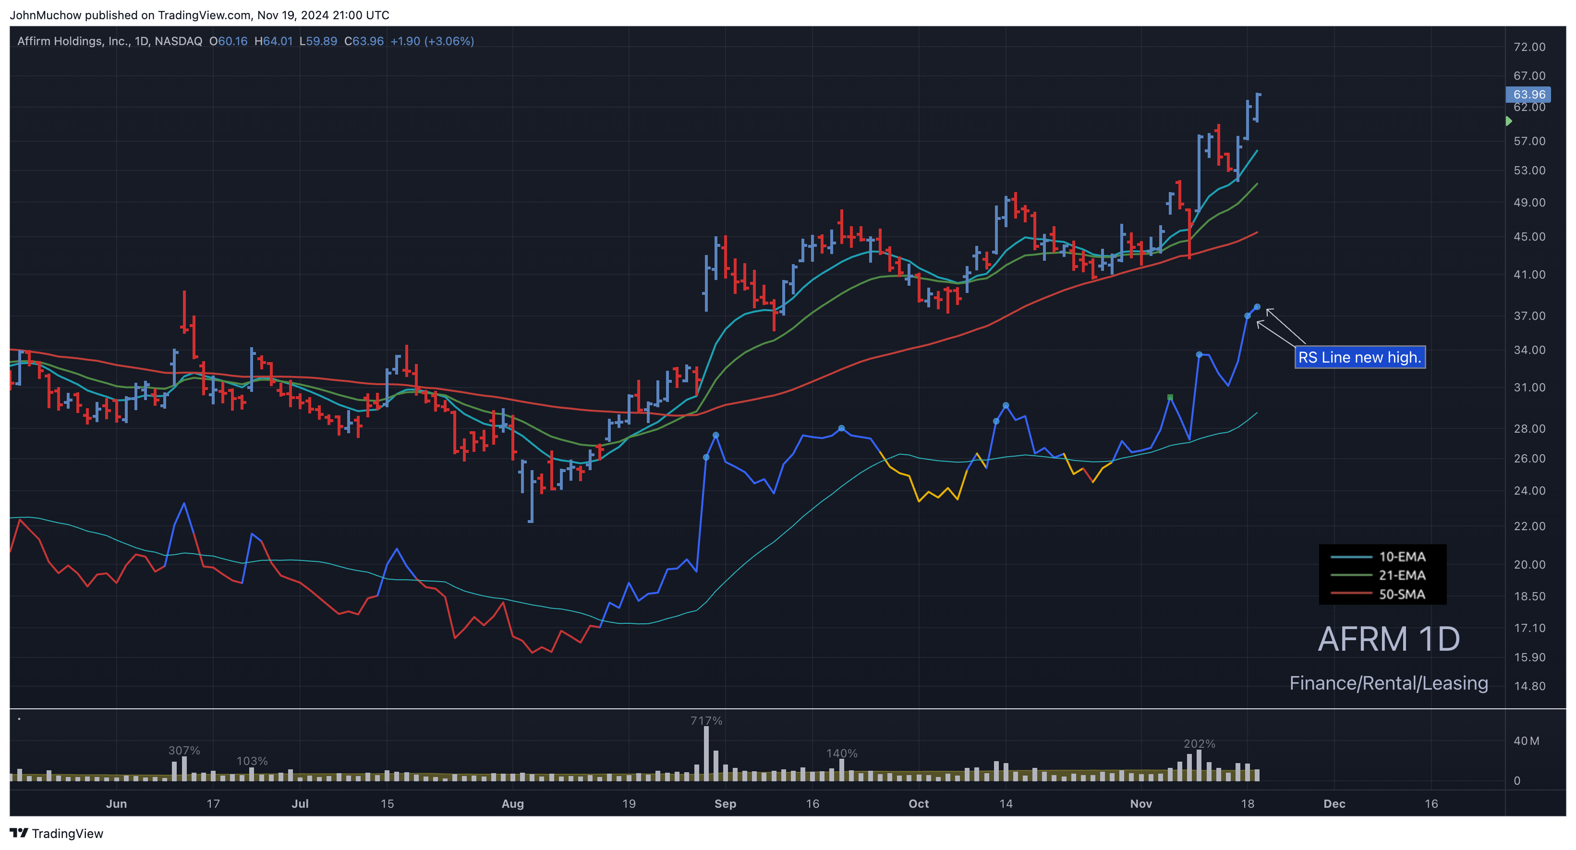Click the 202% volume label
Viewport: 1576px width, 850px height.
pos(1199,743)
